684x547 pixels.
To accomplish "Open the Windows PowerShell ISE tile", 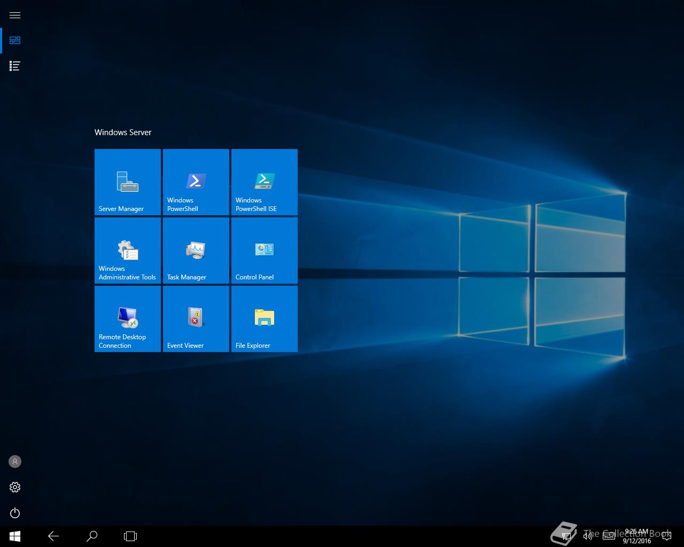I will [x=265, y=182].
